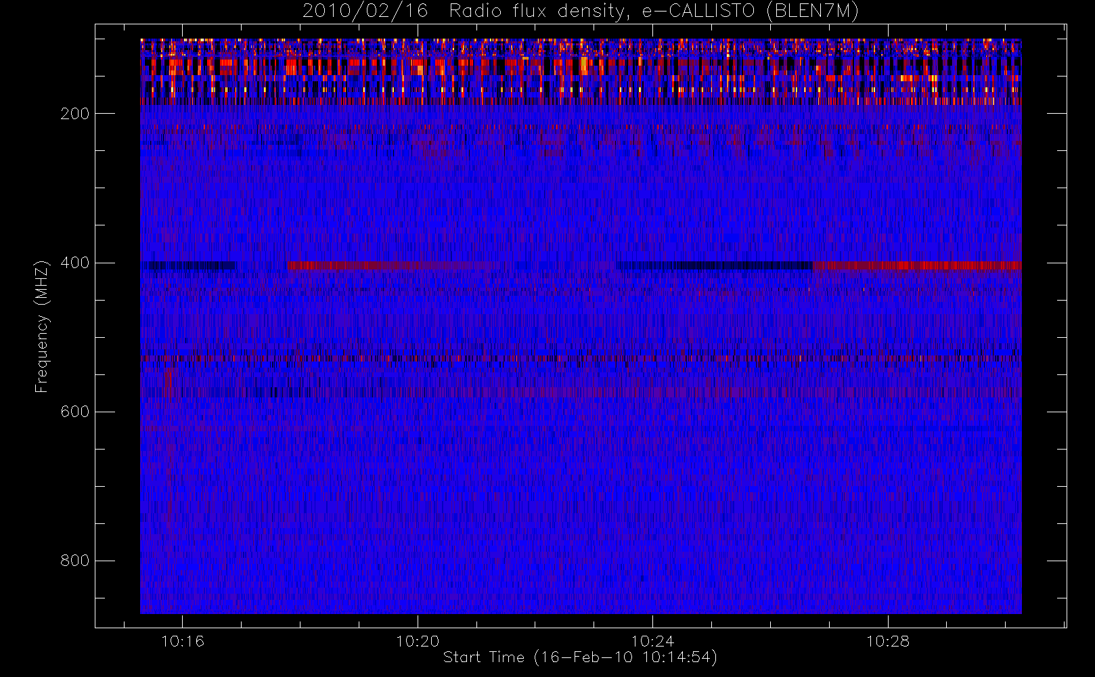This screenshot has height=677, width=1095.
Task: Click the 'Frequency (MHZ)' axis label
Action: 42,326
